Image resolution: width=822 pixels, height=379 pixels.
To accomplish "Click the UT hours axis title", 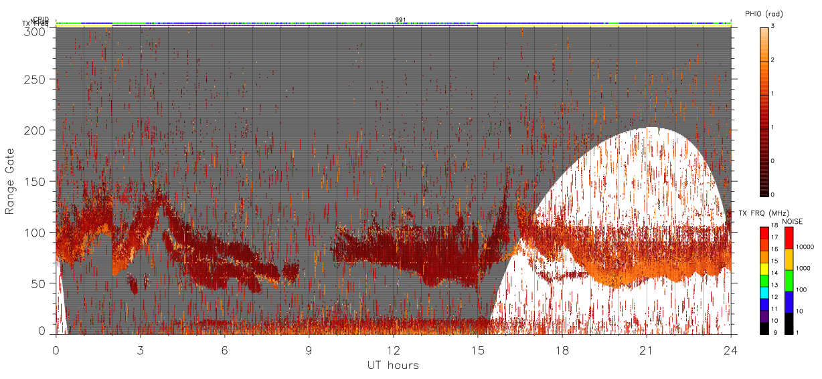I will pyautogui.click(x=393, y=365).
